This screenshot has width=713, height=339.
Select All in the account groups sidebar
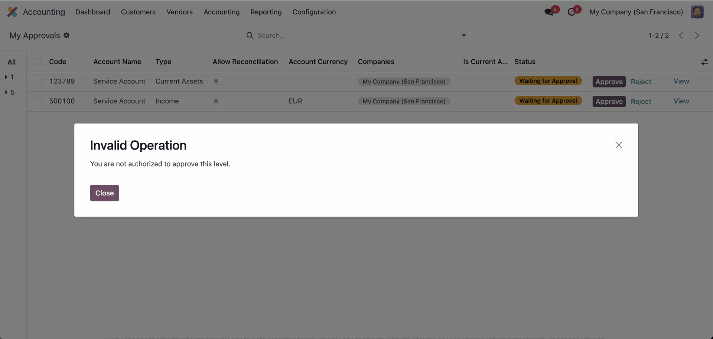[x=12, y=62]
